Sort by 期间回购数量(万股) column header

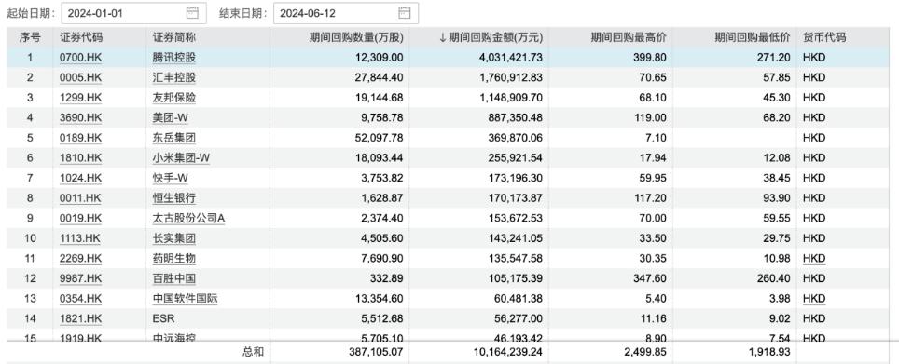click(x=356, y=38)
